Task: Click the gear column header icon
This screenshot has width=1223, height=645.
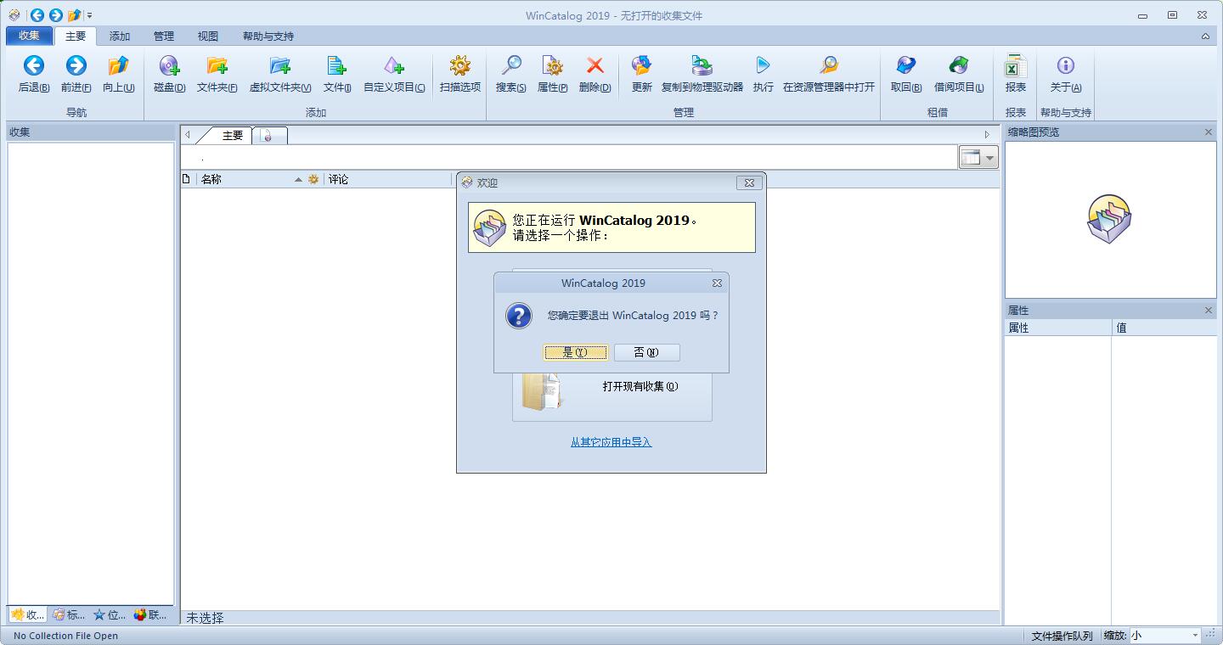Action: coord(313,179)
